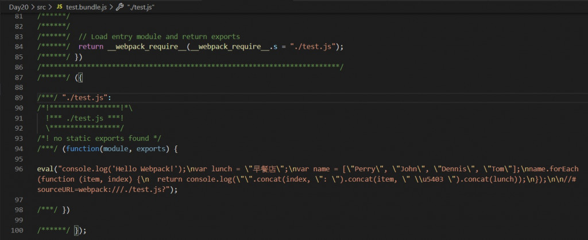588x240 pixels.
Task: Click the eval call on line 96
Action: [x=45, y=169]
